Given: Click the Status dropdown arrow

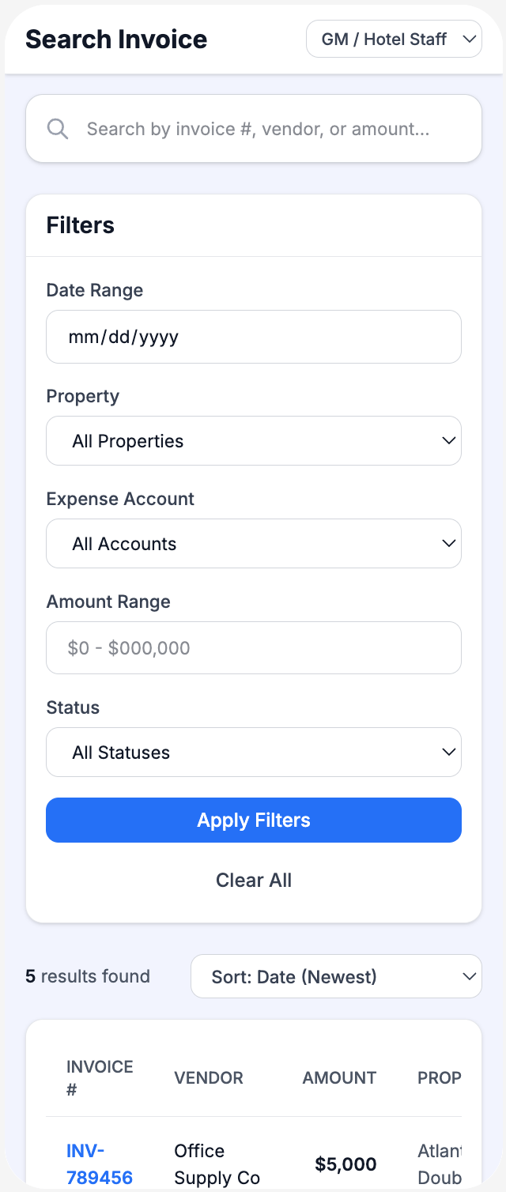Looking at the screenshot, I should pyautogui.click(x=448, y=752).
